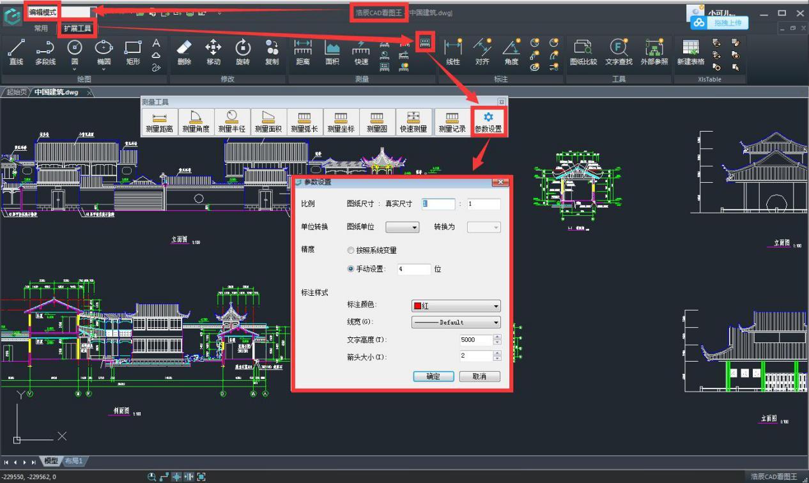
Task: Open the 线宽 Default lineweight dropdown
Action: 456,322
